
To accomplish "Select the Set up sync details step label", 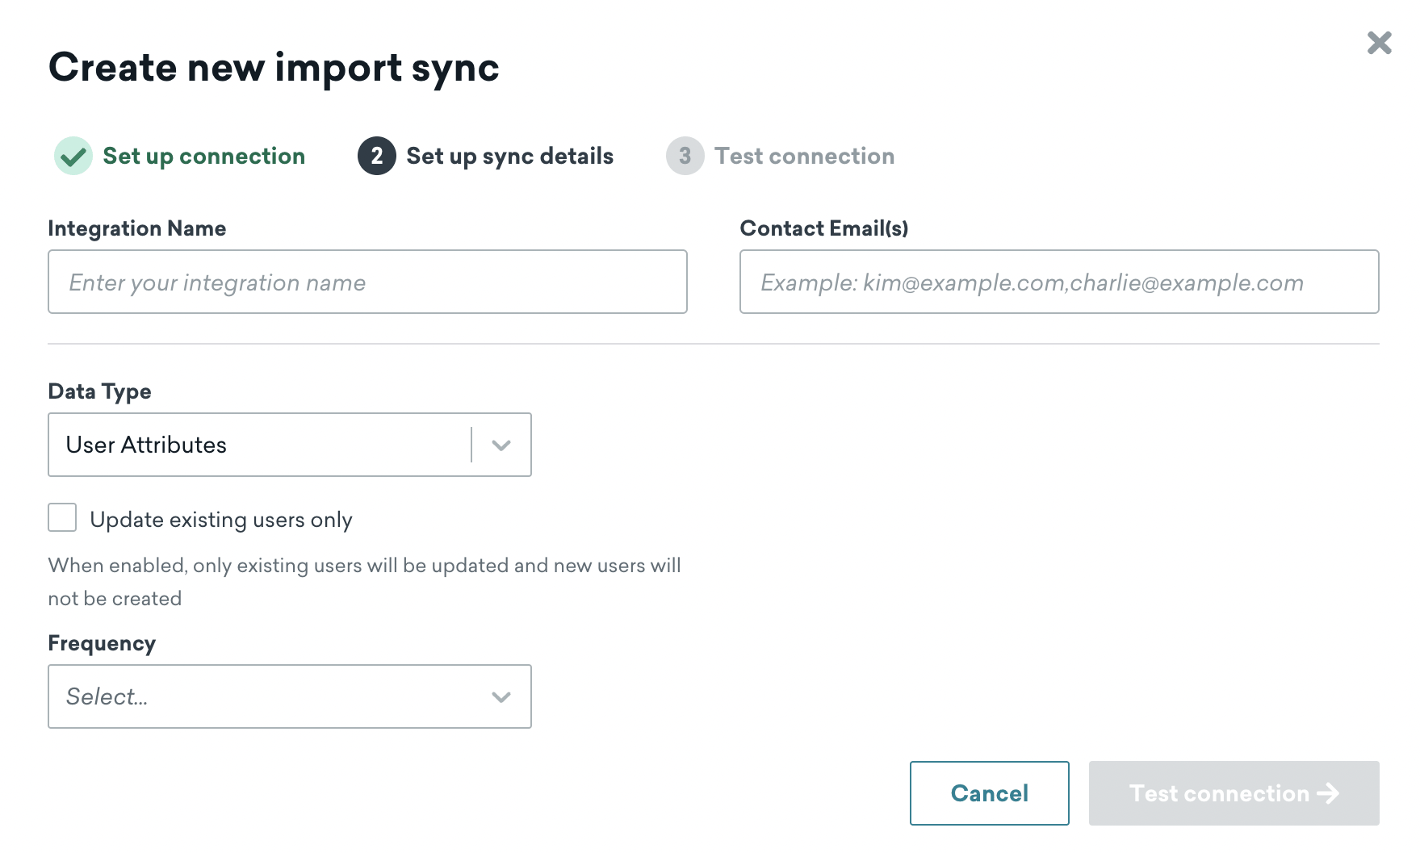I will [x=509, y=156].
